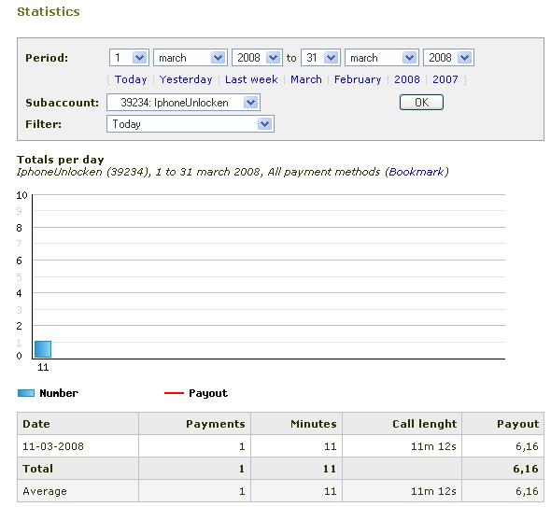The height and width of the screenshot is (507, 551).
Task: Open the end day dropdown showing 31
Action: [320, 58]
